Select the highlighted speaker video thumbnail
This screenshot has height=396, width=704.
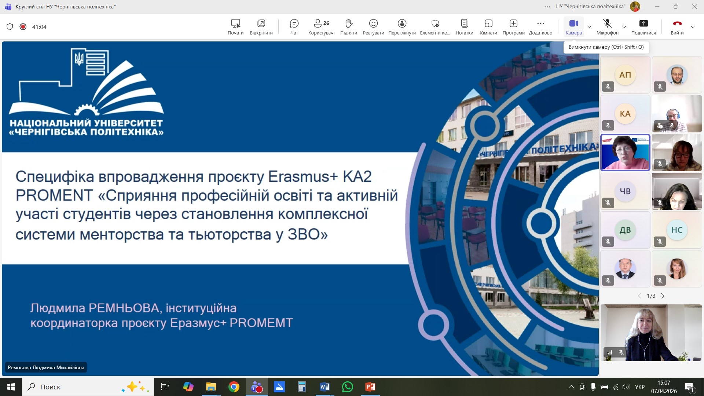coord(625,153)
